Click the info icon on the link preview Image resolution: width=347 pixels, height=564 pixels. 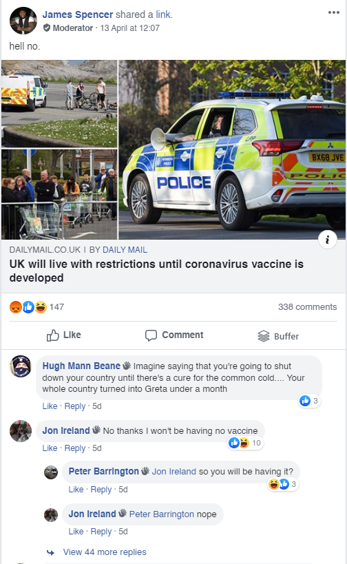coord(327,240)
